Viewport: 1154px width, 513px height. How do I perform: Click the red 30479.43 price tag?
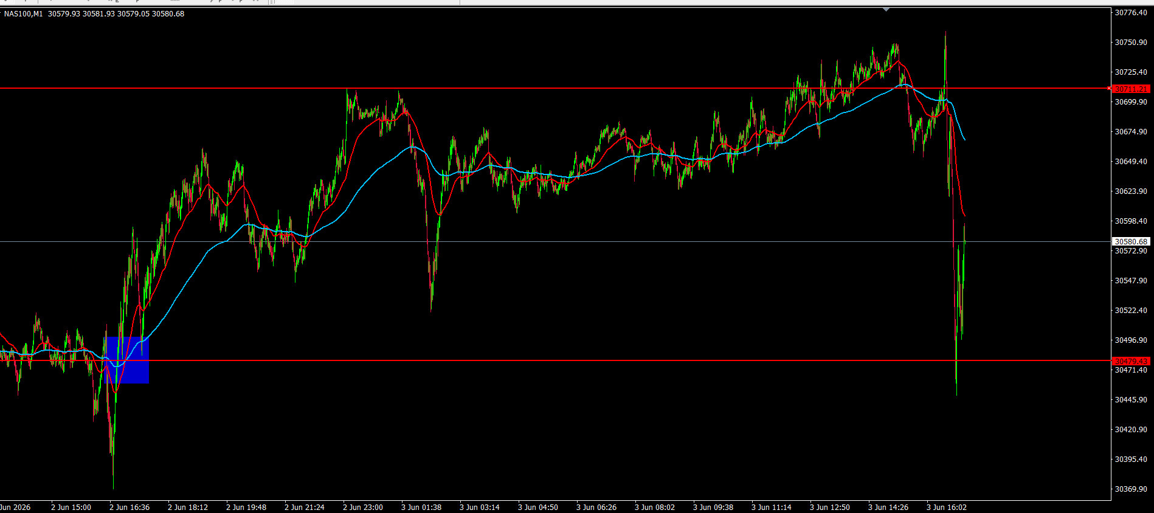coord(1131,361)
